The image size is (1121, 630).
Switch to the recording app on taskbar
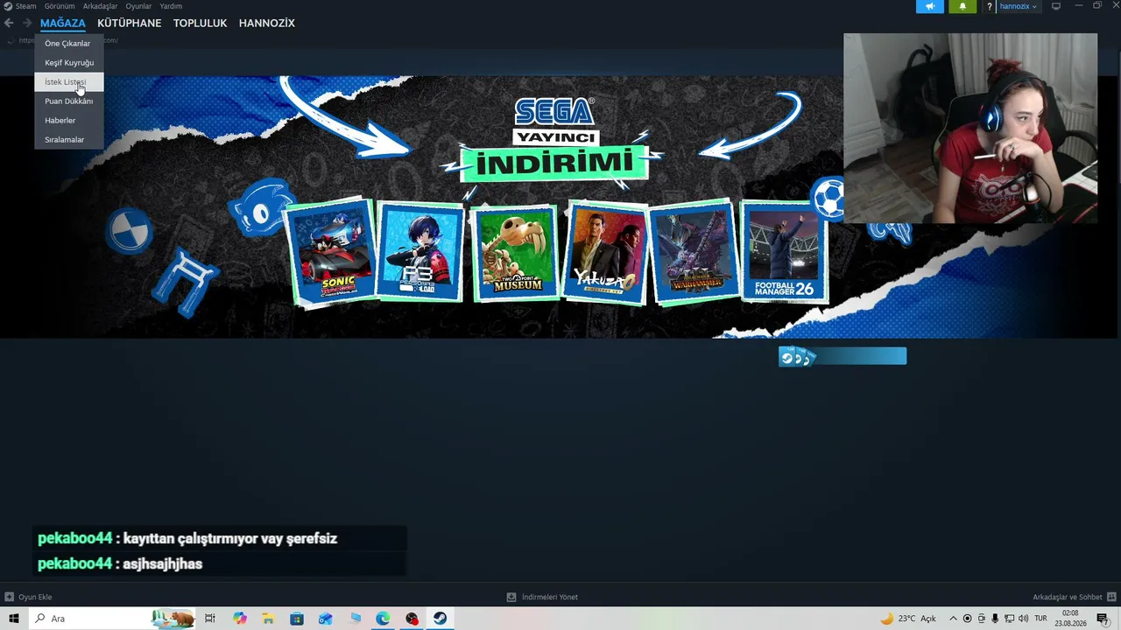pos(412,619)
